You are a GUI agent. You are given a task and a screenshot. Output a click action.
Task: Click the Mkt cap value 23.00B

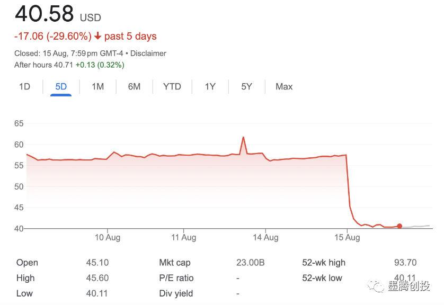click(250, 263)
